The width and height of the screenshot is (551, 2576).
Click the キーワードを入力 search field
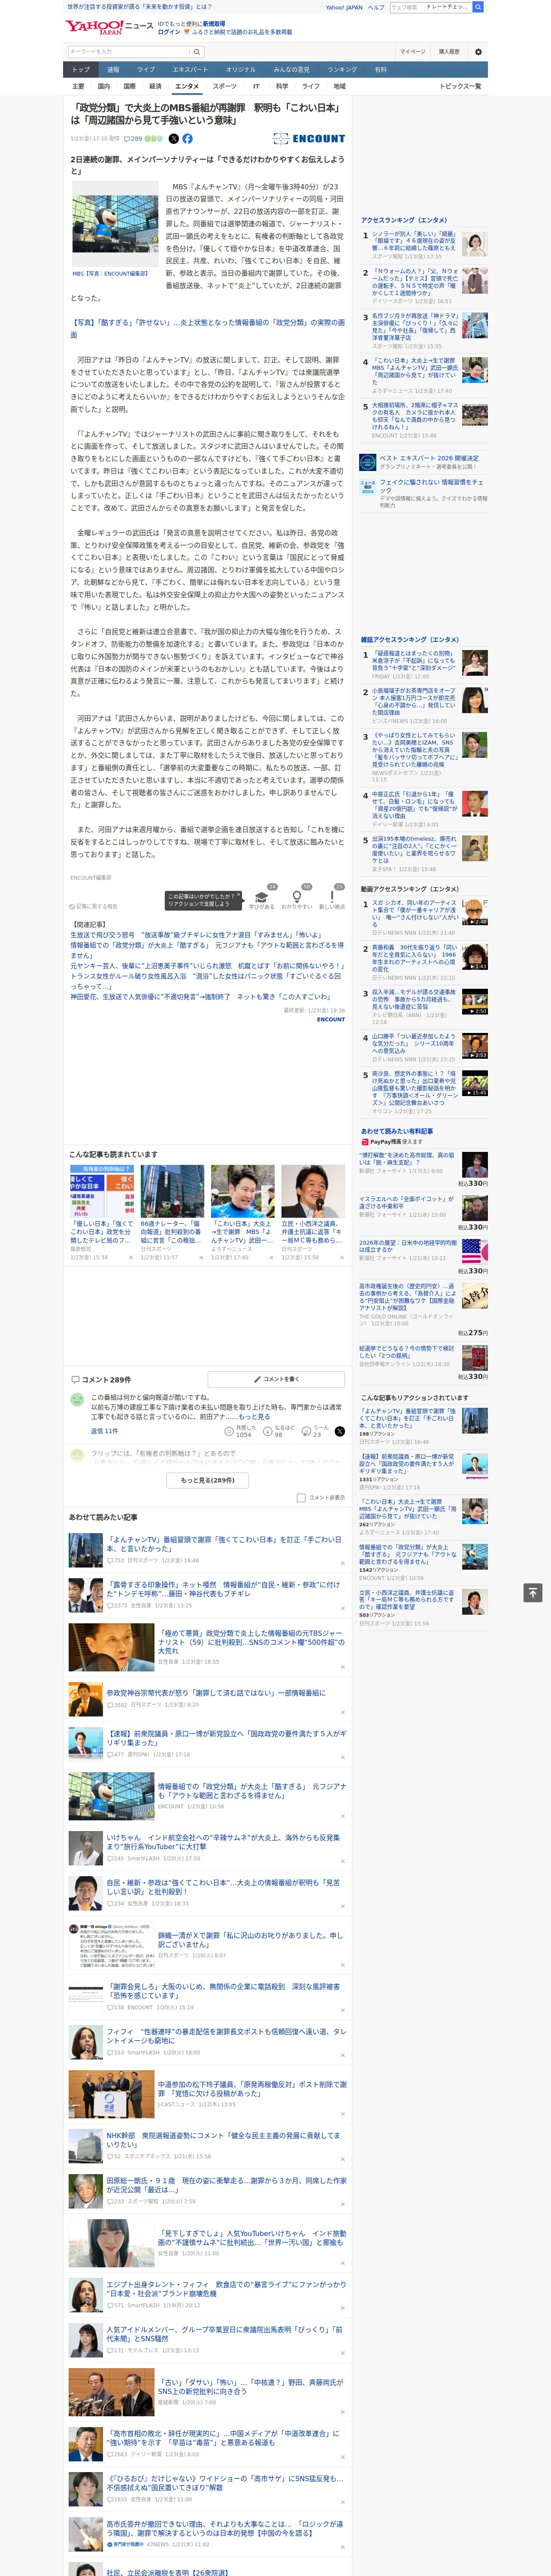pyautogui.click(x=129, y=52)
